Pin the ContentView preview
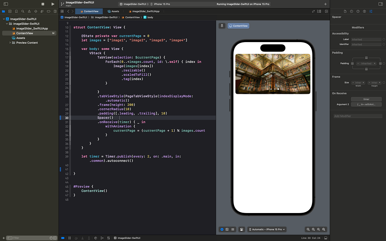Screen dimensions: 386x241 pos(222,26)
